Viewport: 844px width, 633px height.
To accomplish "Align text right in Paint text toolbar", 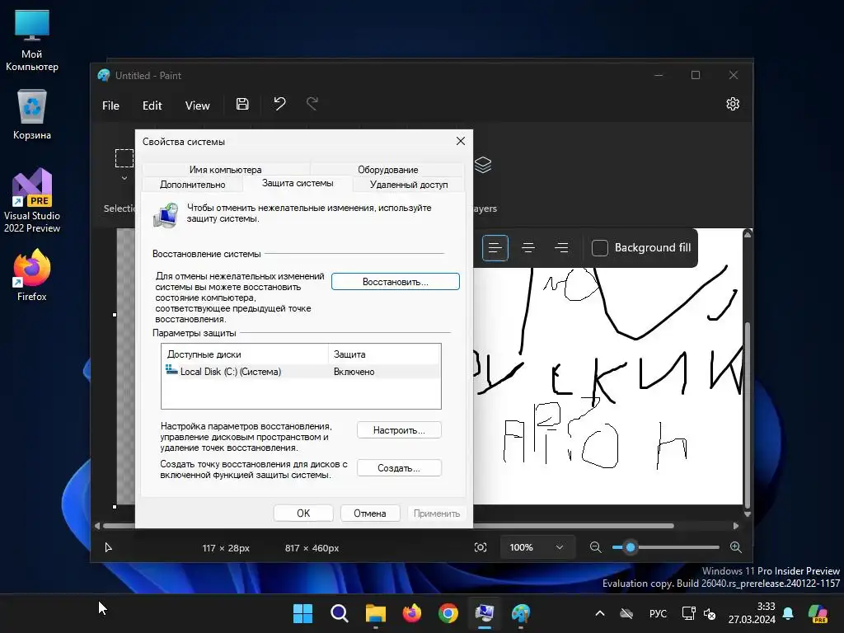I will (561, 247).
